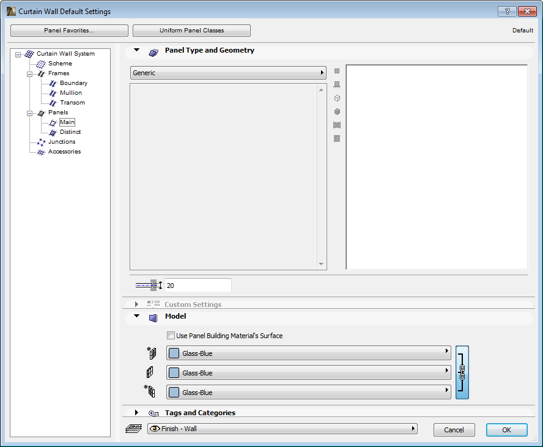The height and width of the screenshot is (447, 543).
Task: Click the Frames icon in tree
Action: point(41,73)
